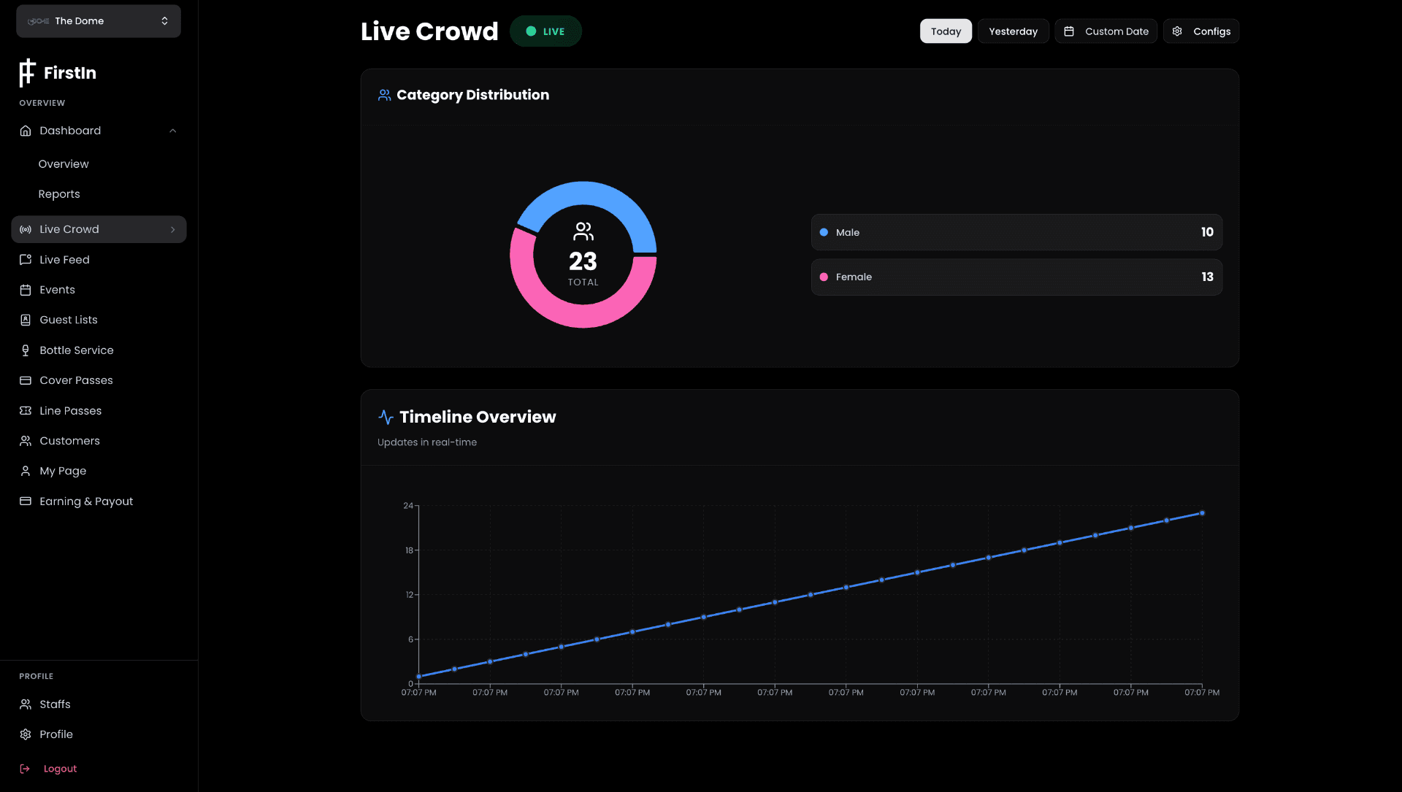Select the Bottle Service icon
This screenshot has width=1402, height=792.
25,350
